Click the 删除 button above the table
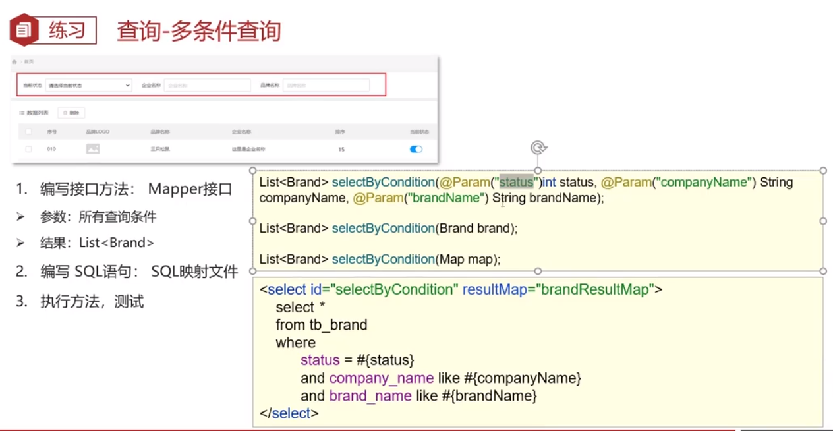The width and height of the screenshot is (833, 431). pyautogui.click(x=71, y=113)
